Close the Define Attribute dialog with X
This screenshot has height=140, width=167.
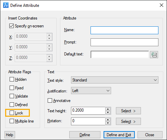pyautogui.click(x=162, y=5)
